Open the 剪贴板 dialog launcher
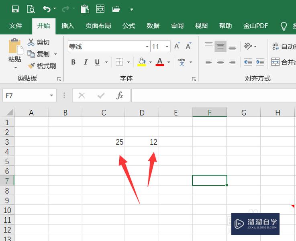This screenshot has width=296, height=241. coord(59,79)
